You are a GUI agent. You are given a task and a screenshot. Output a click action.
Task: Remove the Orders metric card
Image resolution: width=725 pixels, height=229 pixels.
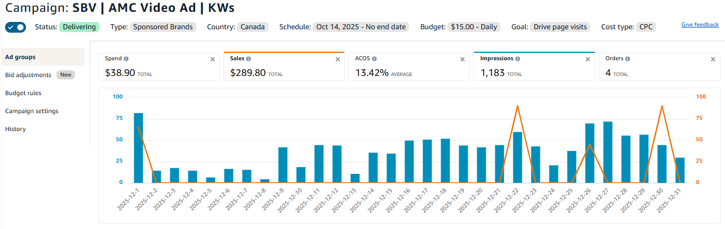click(713, 59)
